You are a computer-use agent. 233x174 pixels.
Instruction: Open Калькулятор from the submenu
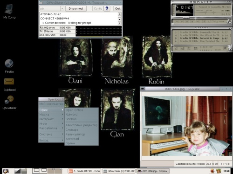pos(82,134)
